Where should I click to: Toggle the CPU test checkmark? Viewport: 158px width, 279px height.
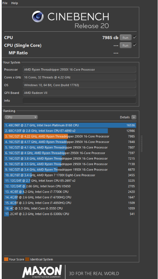click(135, 37)
